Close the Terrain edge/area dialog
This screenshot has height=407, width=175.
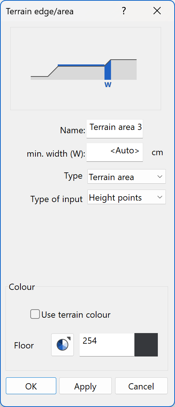pos(157,11)
